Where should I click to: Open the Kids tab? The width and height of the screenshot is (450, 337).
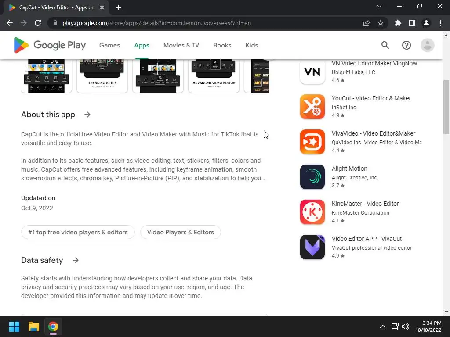pos(252,45)
